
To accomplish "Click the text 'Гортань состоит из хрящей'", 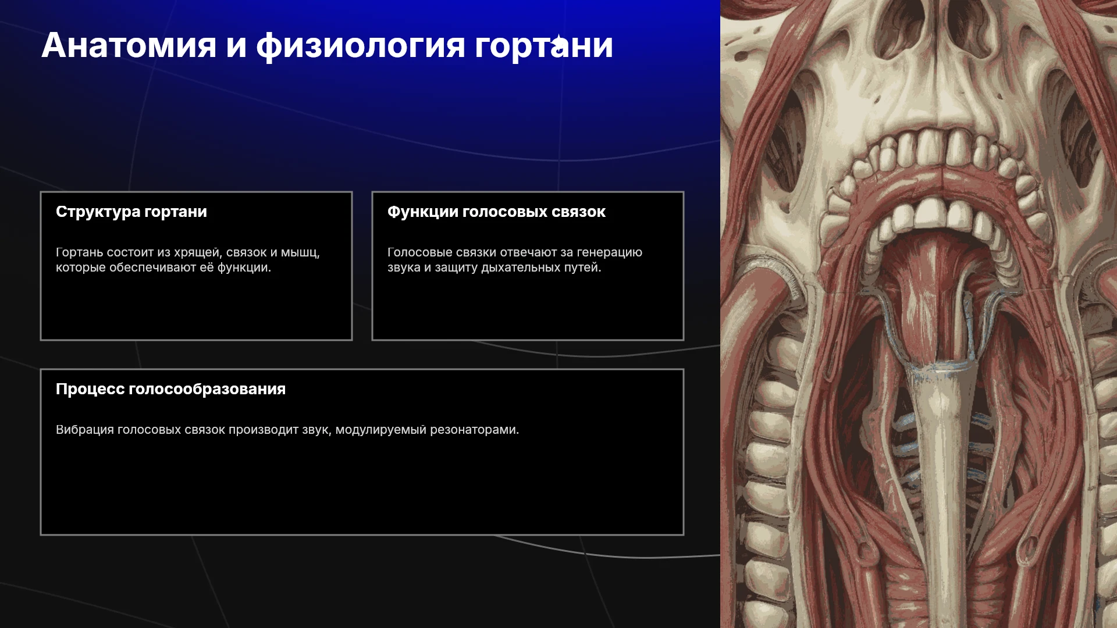I will 138,252.
